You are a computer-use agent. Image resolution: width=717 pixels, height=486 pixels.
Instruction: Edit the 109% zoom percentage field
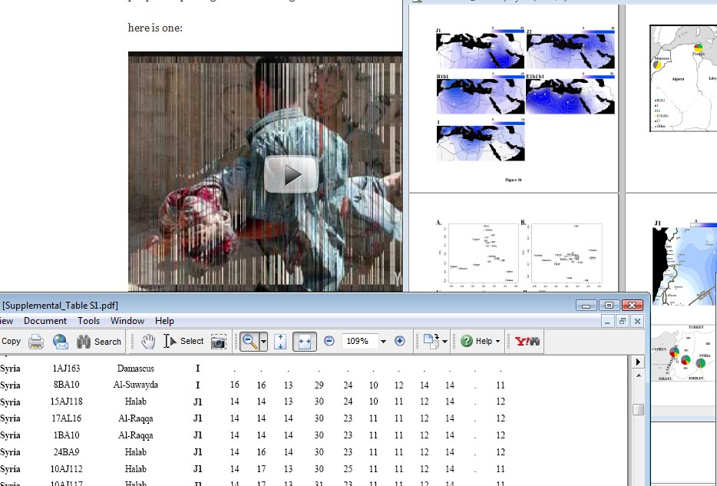point(359,341)
